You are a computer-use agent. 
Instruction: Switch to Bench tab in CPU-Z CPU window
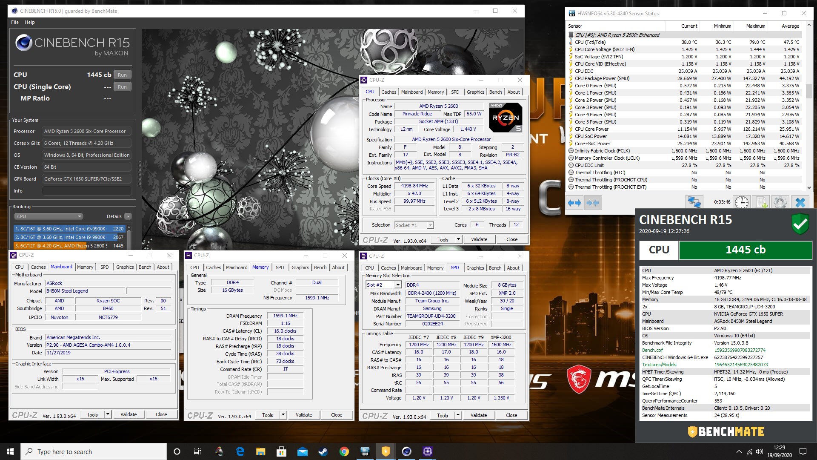tap(495, 92)
